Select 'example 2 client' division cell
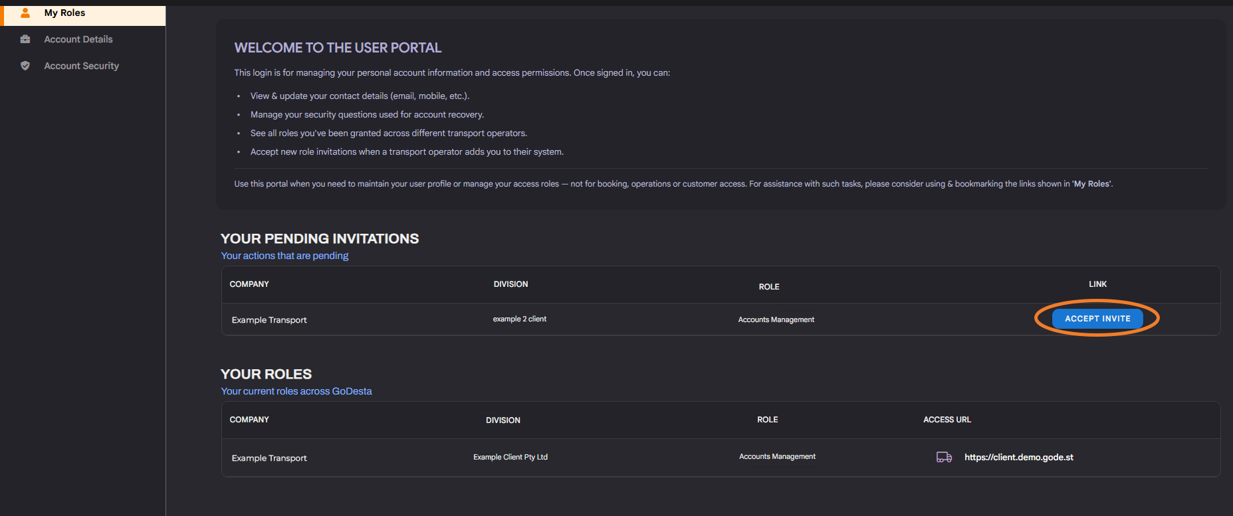The width and height of the screenshot is (1233, 516). tap(520, 319)
